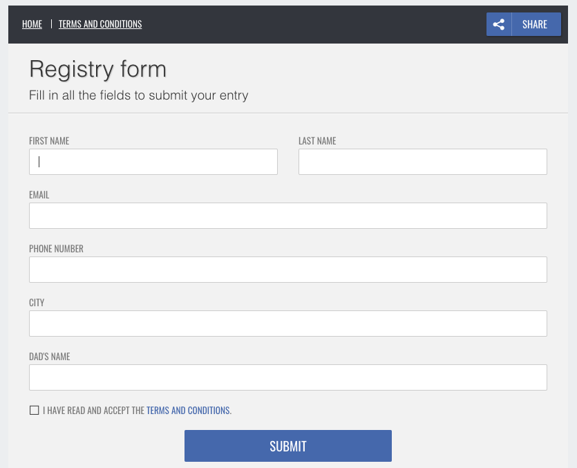577x468 pixels.
Task: Open Terms and Conditions in top navigation
Action: click(100, 24)
